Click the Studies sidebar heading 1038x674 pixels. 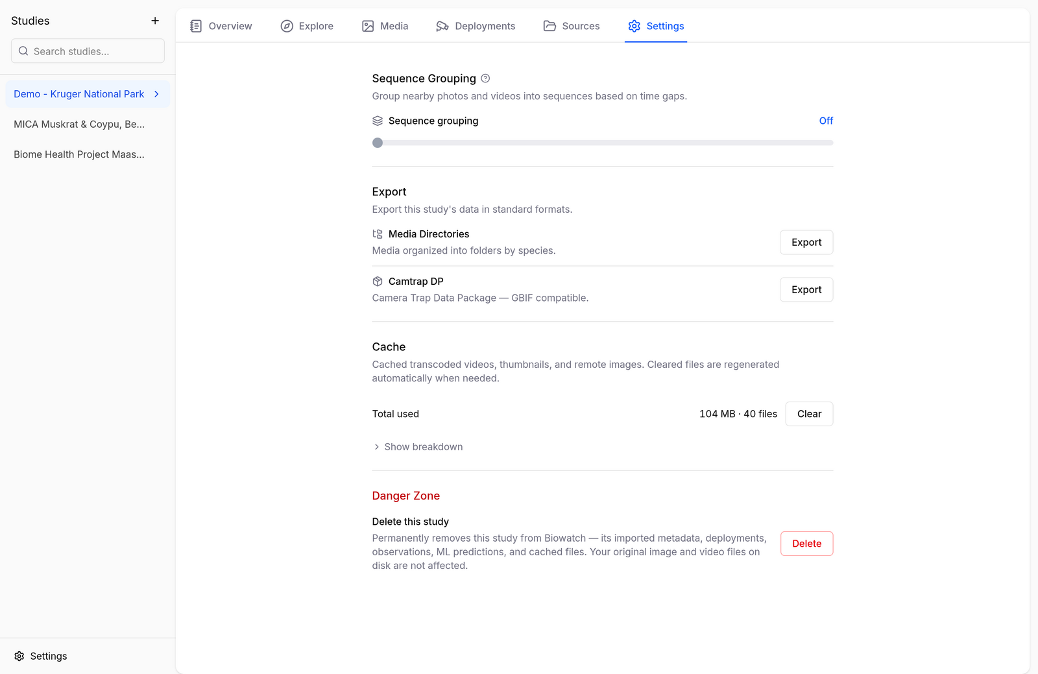30,21
